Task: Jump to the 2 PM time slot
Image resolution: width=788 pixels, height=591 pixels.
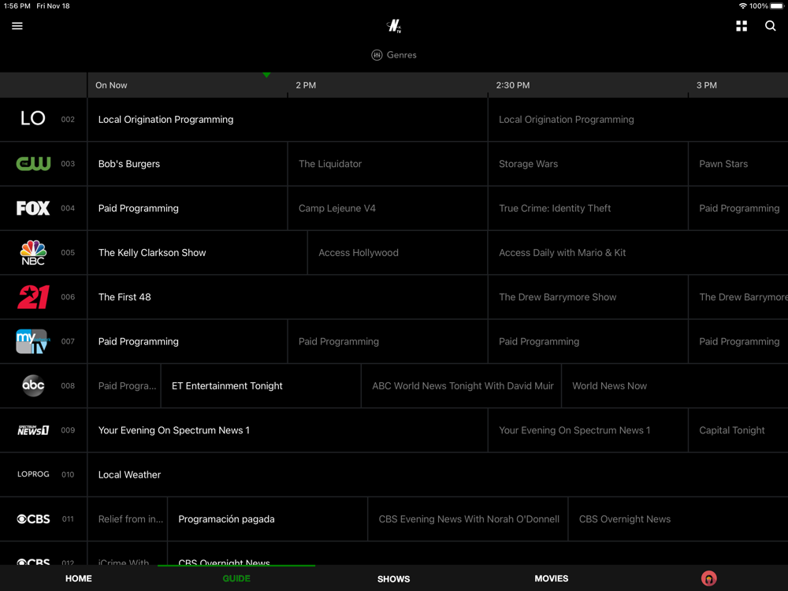Action: tap(306, 85)
